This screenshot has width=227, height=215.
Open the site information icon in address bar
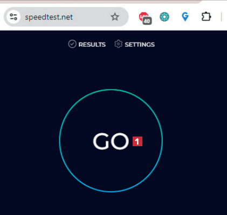pyautogui.click(x=13, y=17)
